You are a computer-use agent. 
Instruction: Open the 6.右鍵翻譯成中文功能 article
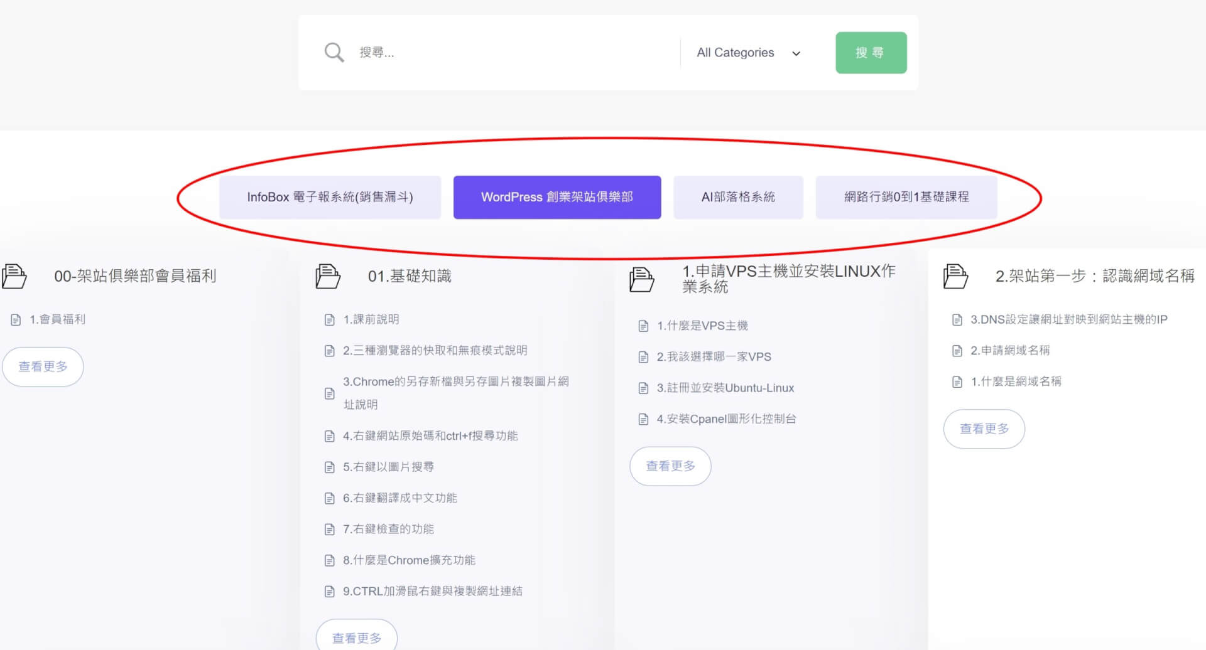click(x=399, y=498)
